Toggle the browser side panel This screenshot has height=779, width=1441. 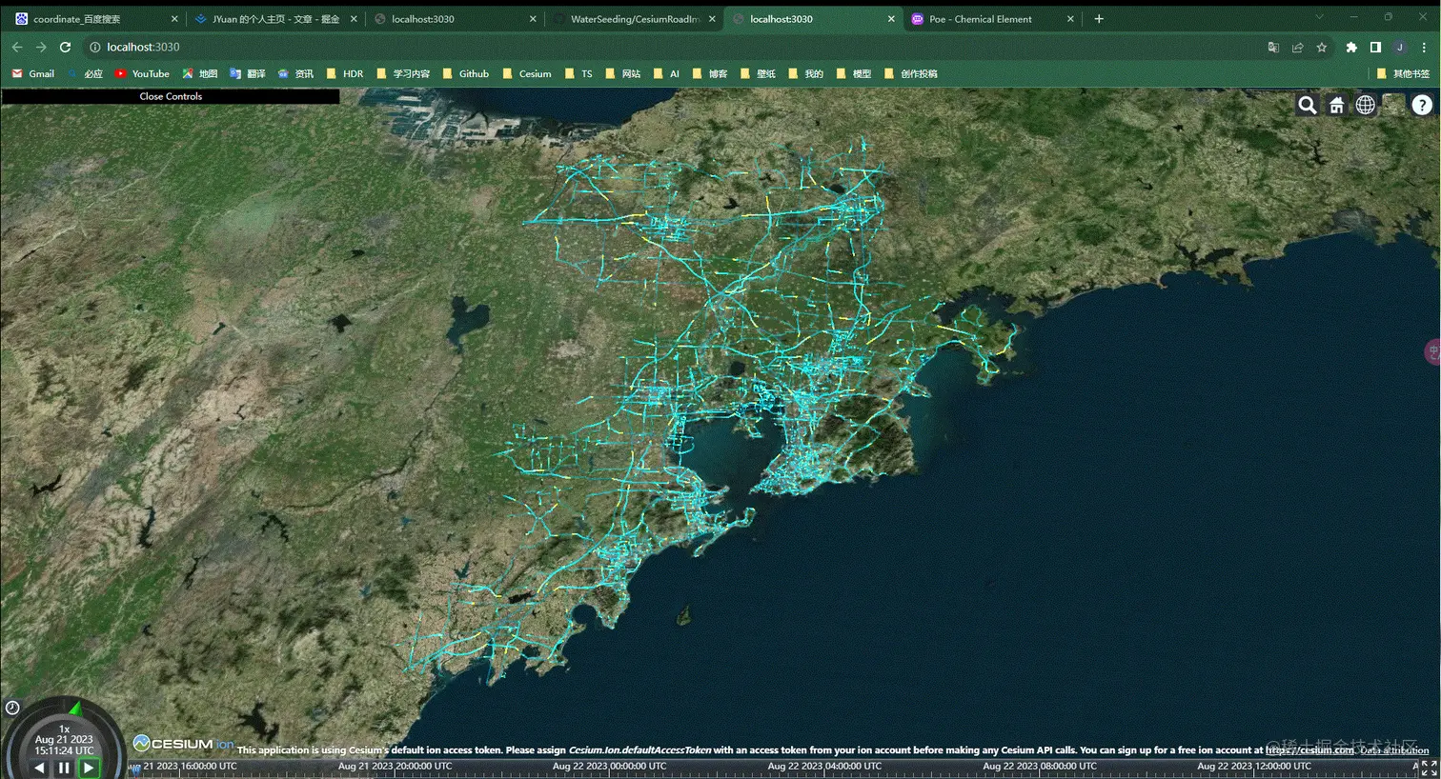click(x=1375, y=47)
